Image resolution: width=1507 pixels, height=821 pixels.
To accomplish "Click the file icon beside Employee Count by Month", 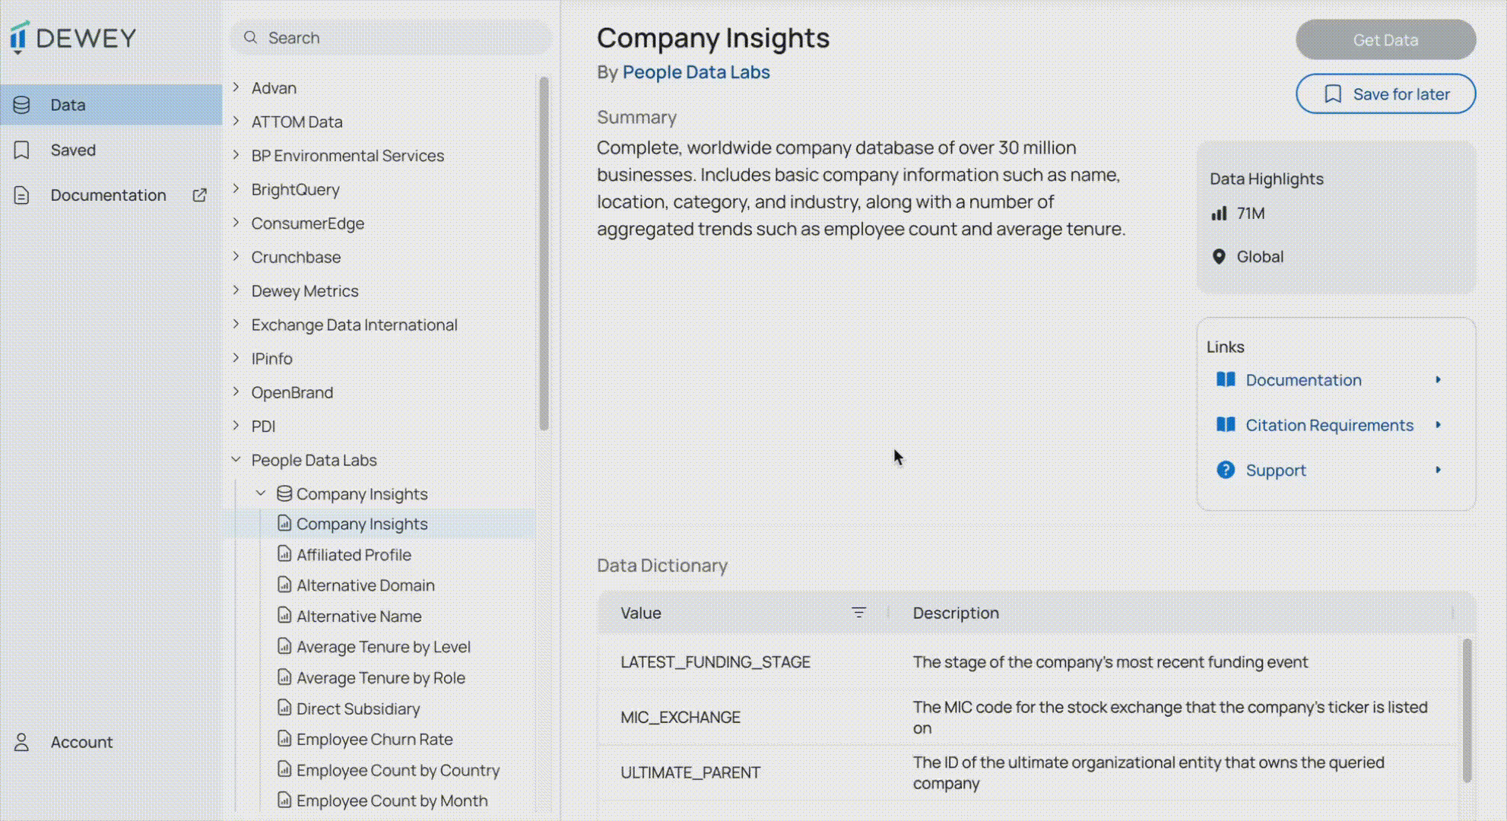I will pos(284,800).
